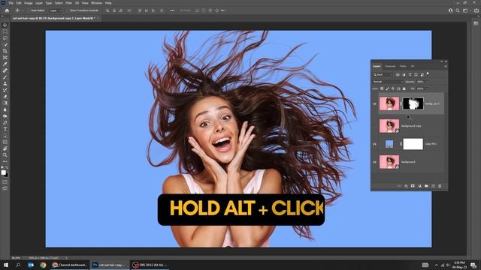Screen dimensions: 481x270
Task: Open Channel dashboard in taskbar
Action: coord(70,265)
